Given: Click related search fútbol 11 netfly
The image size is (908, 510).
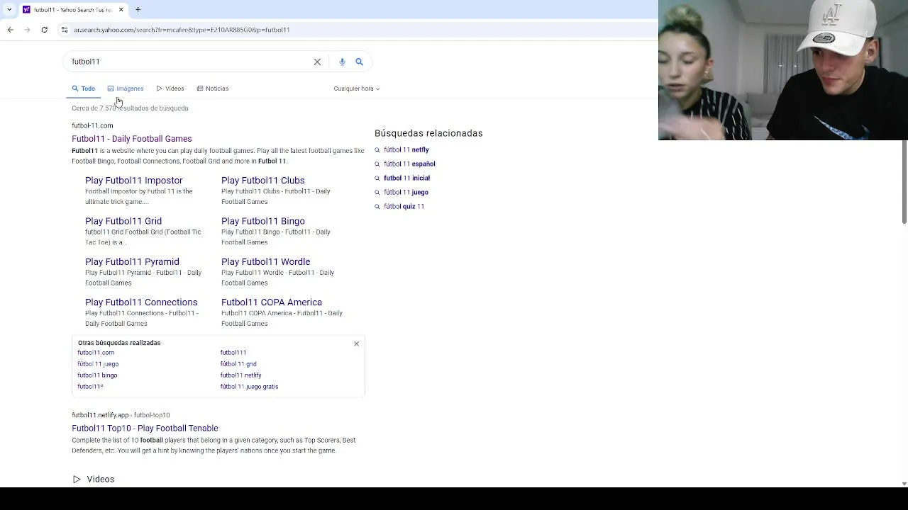Looking at the screenshot, I should (x=406, y=150).
